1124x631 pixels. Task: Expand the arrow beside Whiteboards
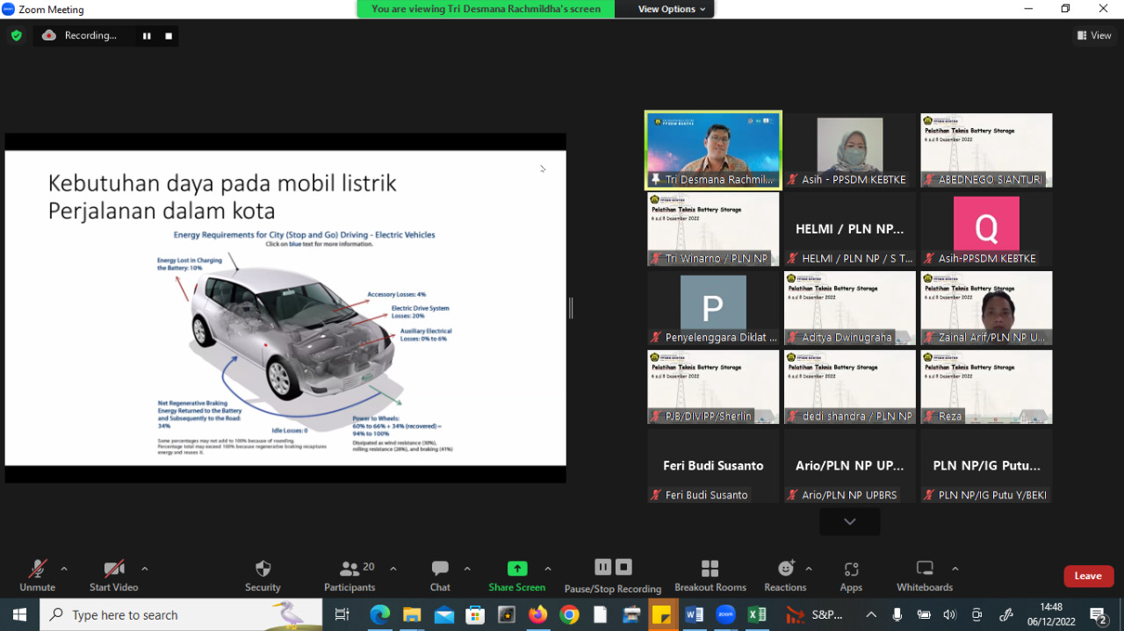[955, 569]
